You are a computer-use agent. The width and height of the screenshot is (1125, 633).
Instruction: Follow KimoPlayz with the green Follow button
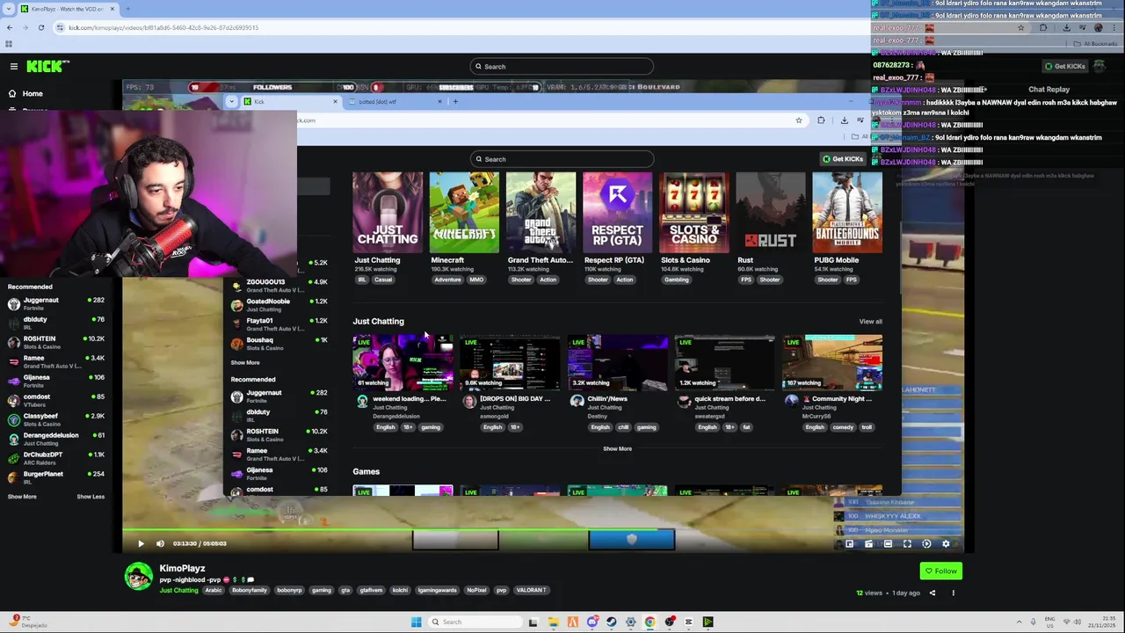tap(940, 571)
